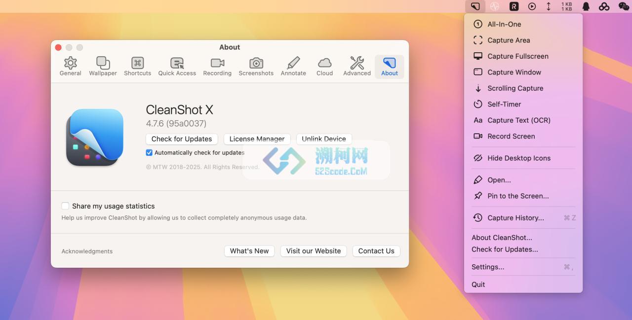Choose Quit from the CleanShot menu
Screen dimensions: 632x320
523,284
